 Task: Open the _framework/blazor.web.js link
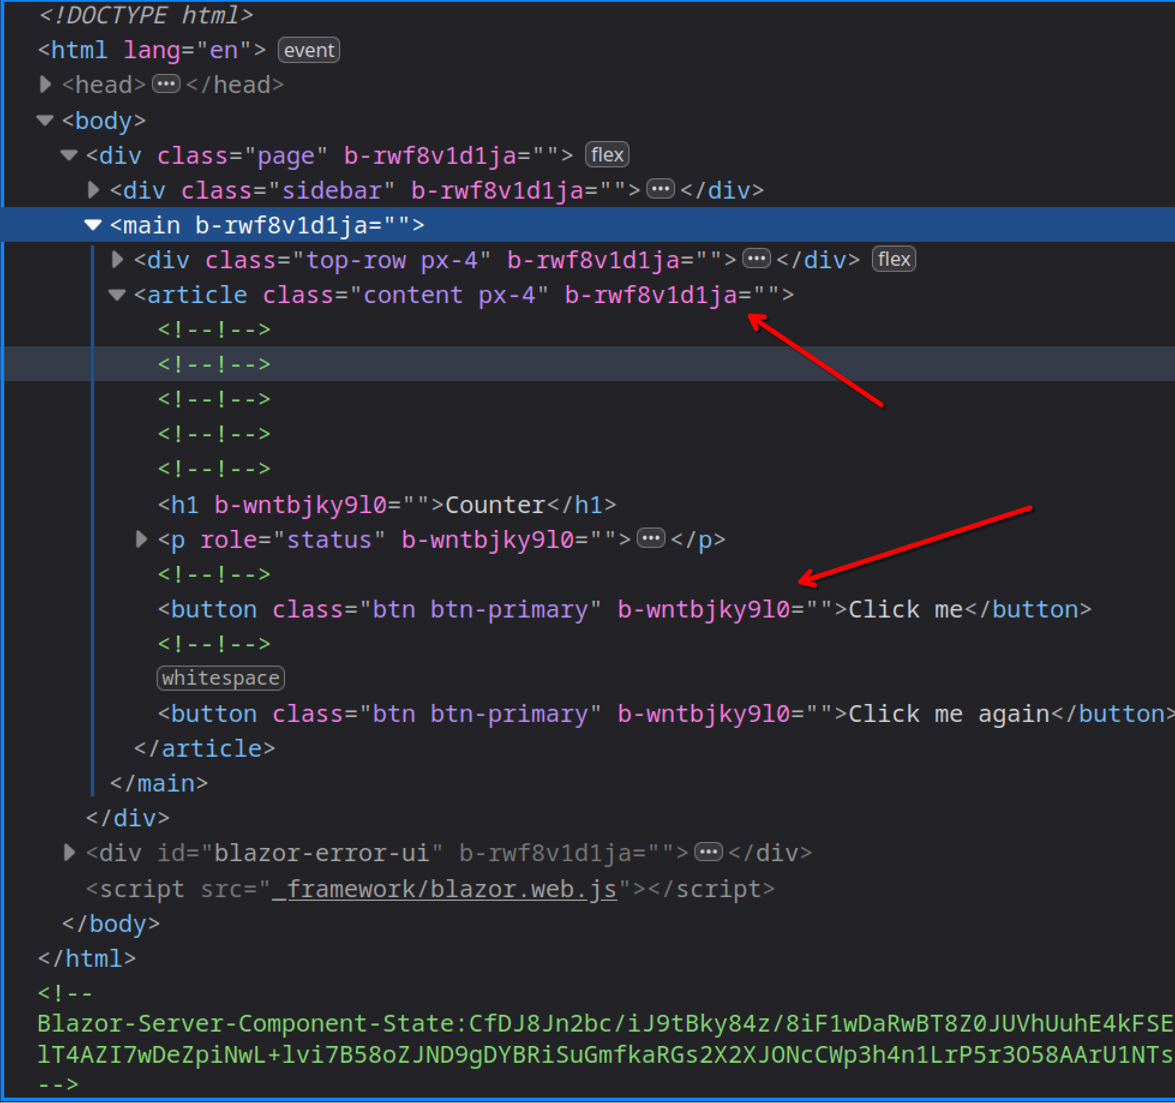point(444,889)
